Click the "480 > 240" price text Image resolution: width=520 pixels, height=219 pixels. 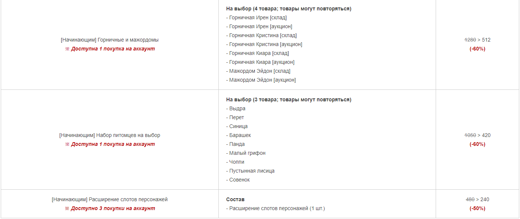pos(477,199)
